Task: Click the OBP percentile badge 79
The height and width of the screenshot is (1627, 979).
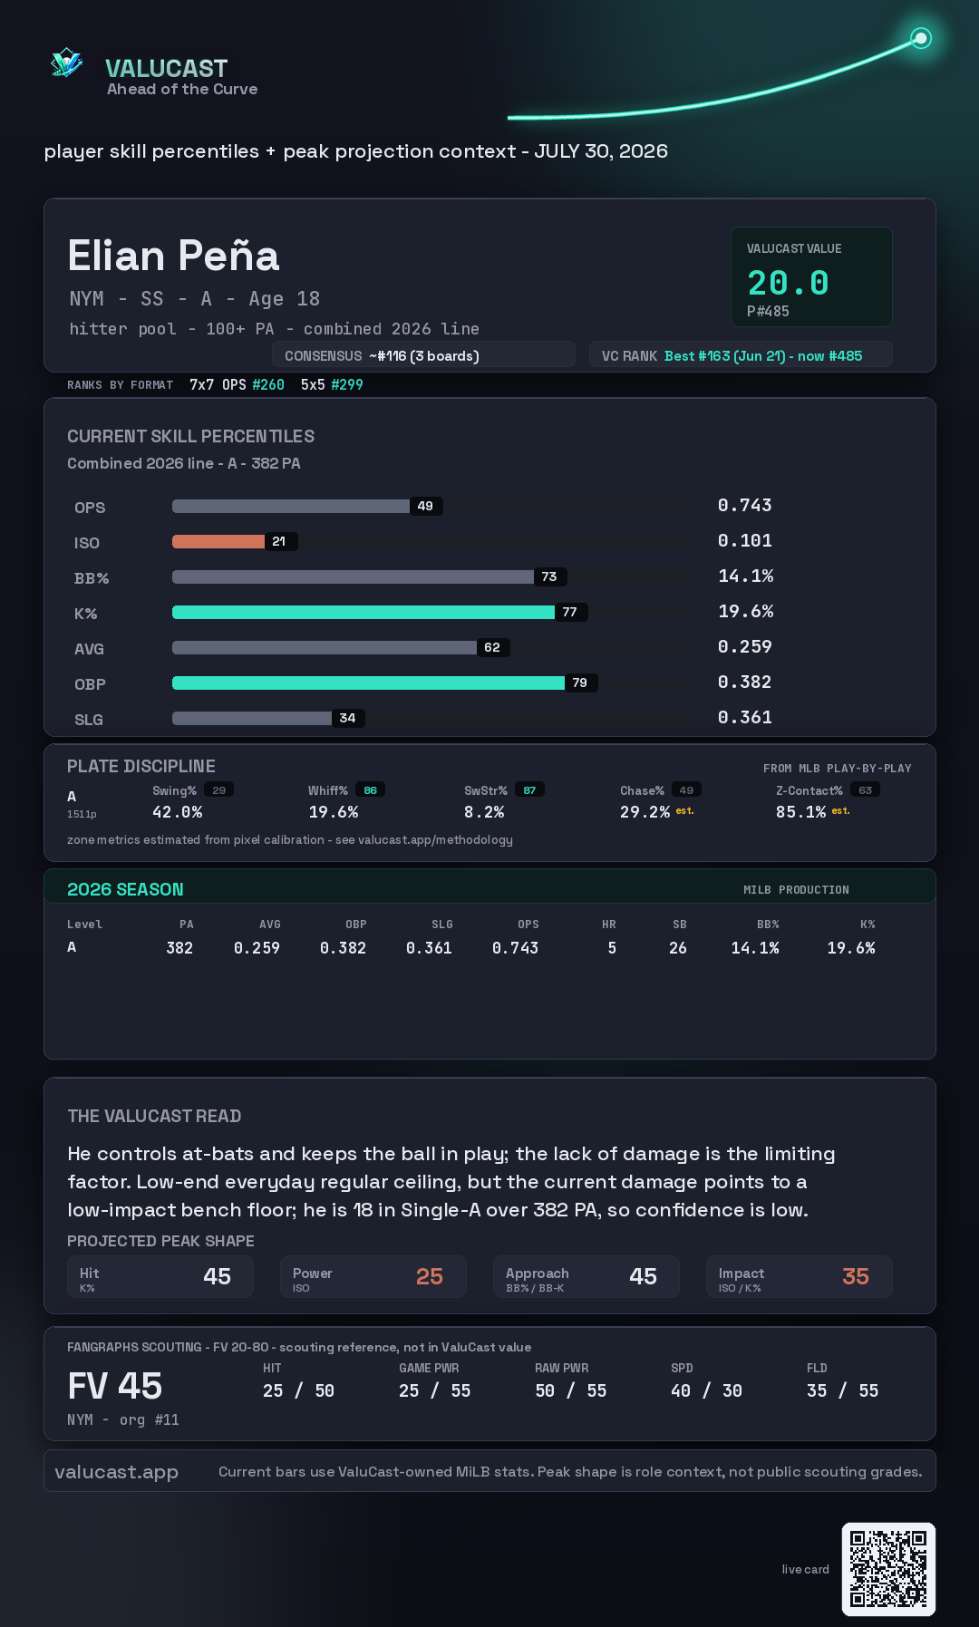Action: [580, 683]
